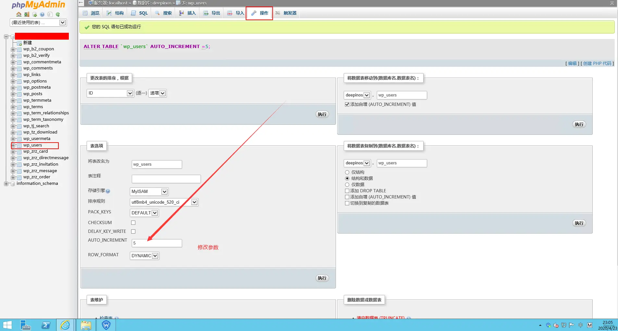618x331 pixels.
Task: Expand the information_schema database tree node
Action: [x=6, y=184]
